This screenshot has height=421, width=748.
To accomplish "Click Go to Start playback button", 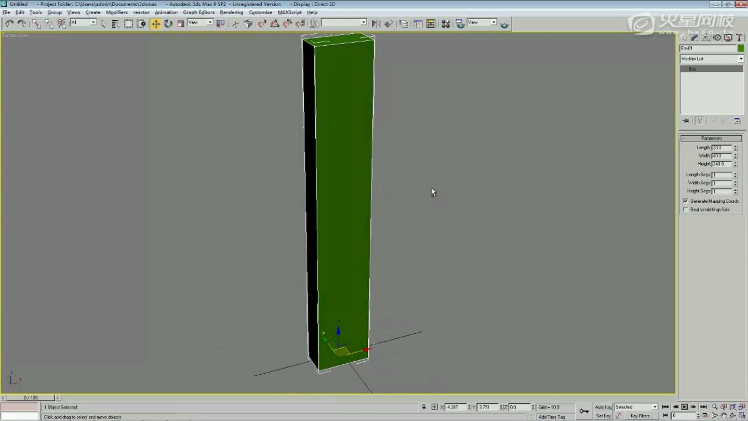I will [x=665, y=407].
